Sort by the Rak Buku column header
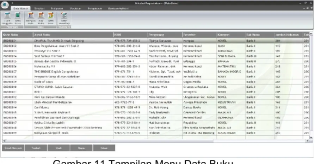315x164 pixels. click(x=260, y=35)
